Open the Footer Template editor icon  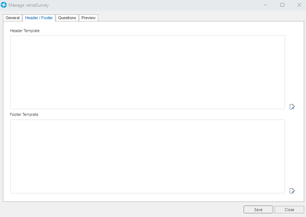(292, 191)
